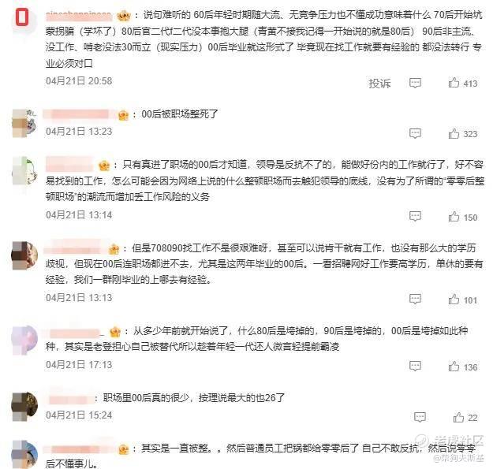The image size is (493, 469).
Task: Click crown badge on the 17:13 comment
Action: tap(114, 331)
